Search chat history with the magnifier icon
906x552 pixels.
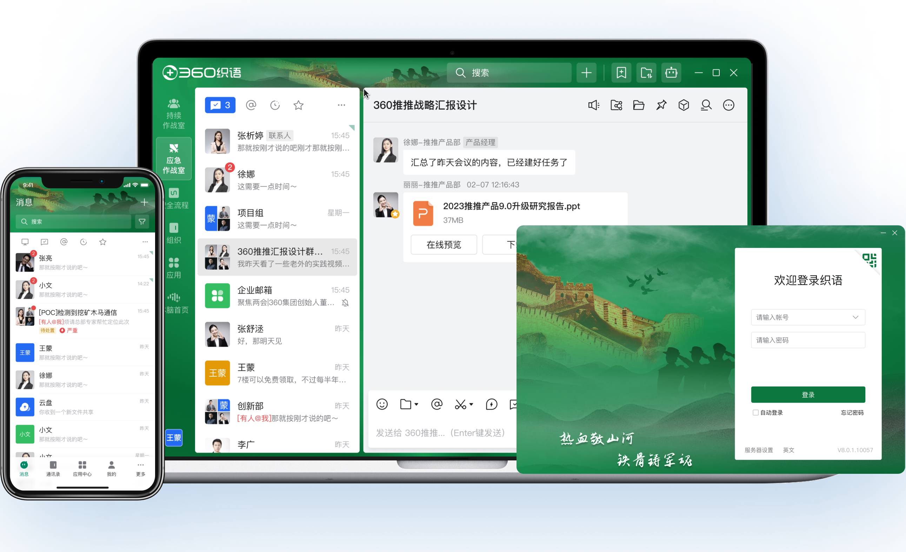pos(706,105)
